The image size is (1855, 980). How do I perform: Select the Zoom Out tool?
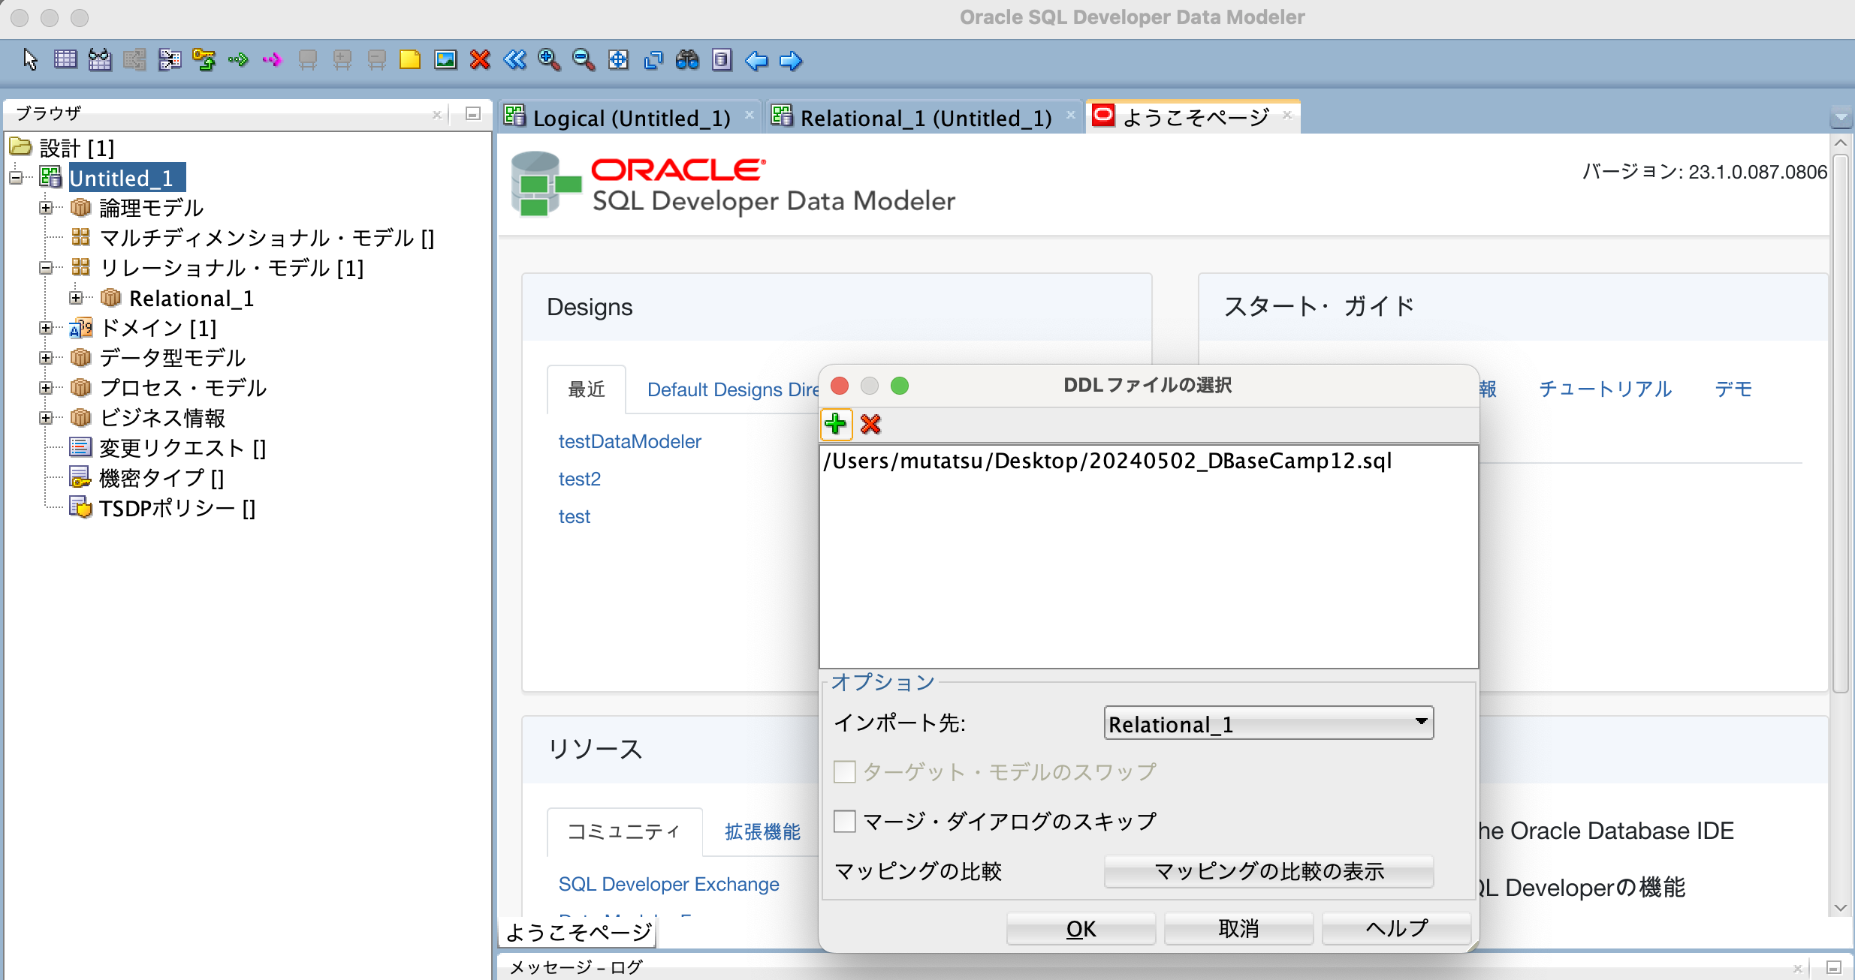tap(584, 60)
